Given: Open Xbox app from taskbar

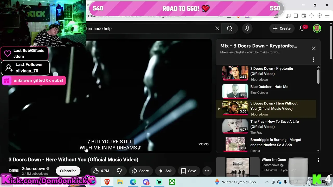Looking at the screenshot, I should tap(172, 182).
